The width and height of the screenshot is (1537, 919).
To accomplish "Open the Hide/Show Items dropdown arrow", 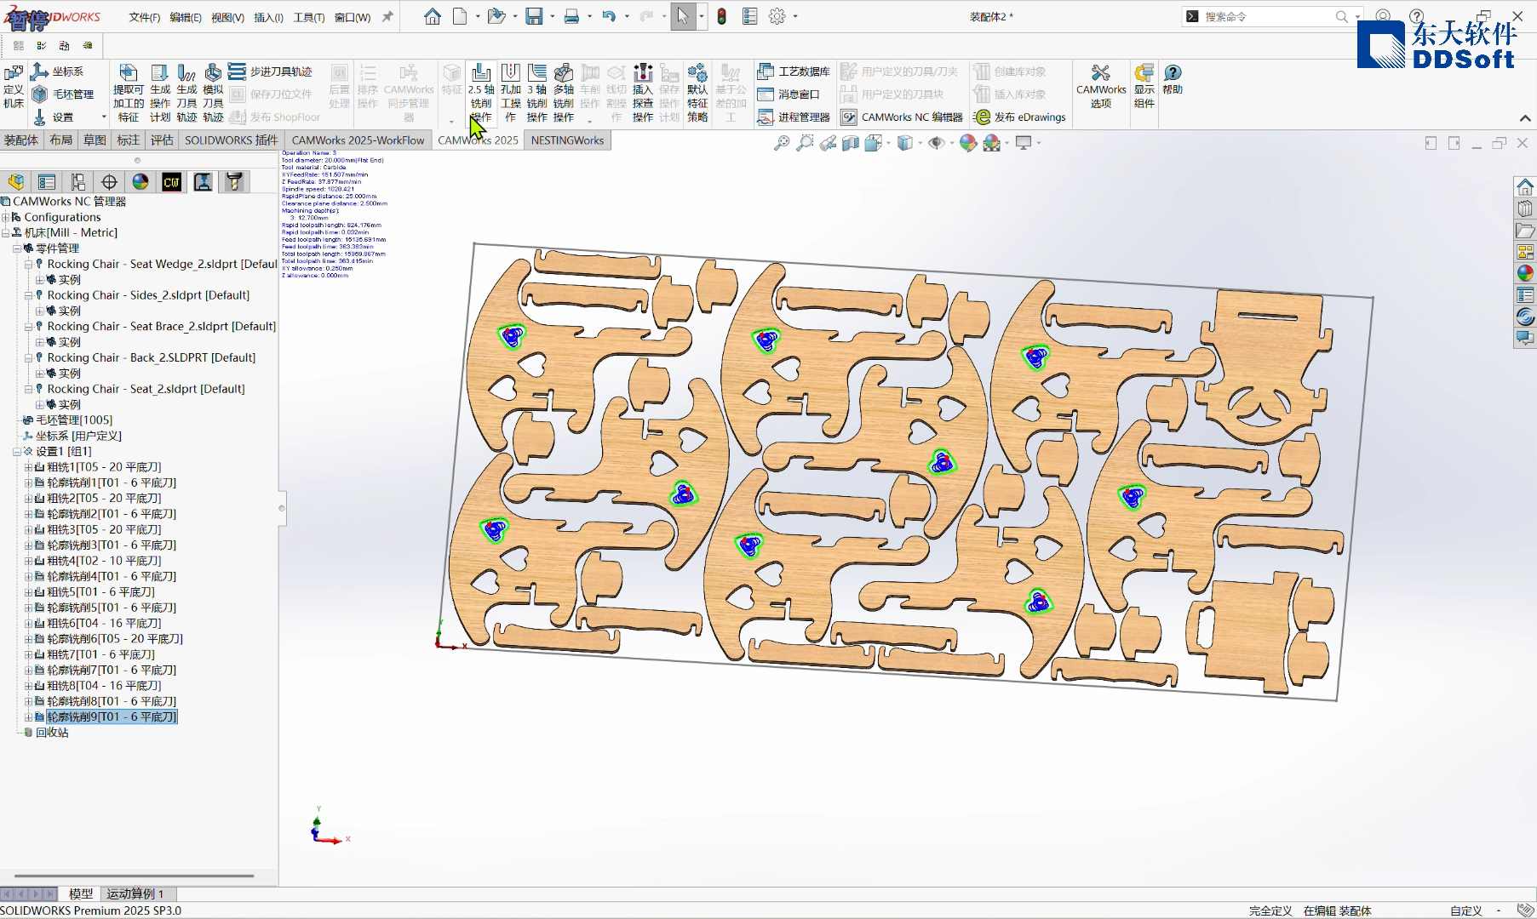I will 952,143.
